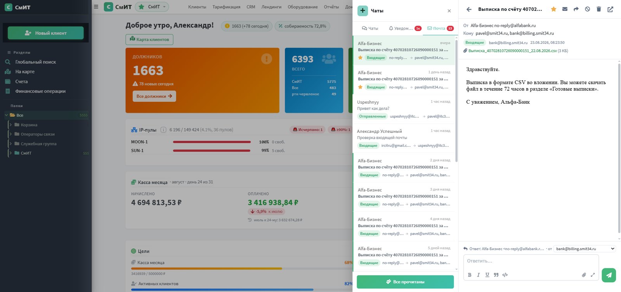
Task: Close the Чаты panel
Action: 449,11
